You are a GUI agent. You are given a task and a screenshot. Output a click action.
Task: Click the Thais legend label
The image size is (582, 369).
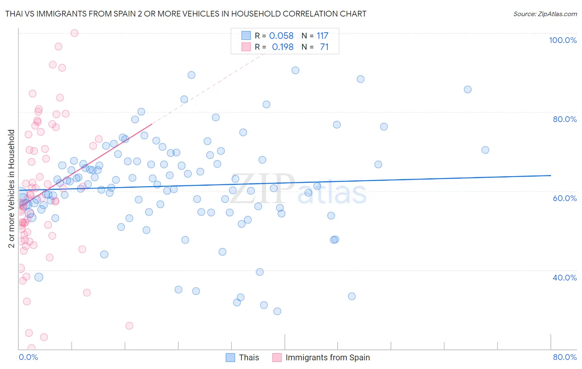pos(249,357)
